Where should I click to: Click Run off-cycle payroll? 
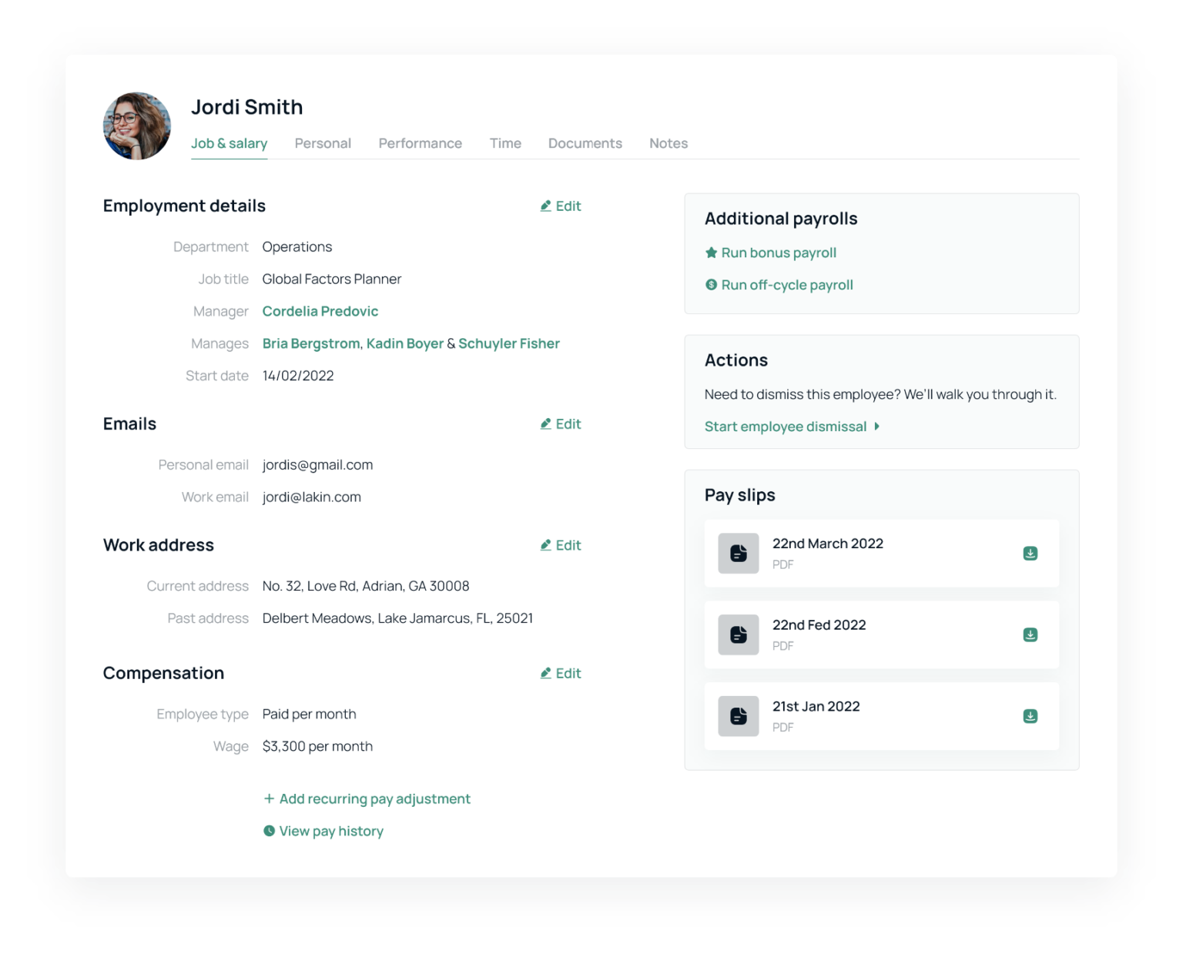[787, 285]
